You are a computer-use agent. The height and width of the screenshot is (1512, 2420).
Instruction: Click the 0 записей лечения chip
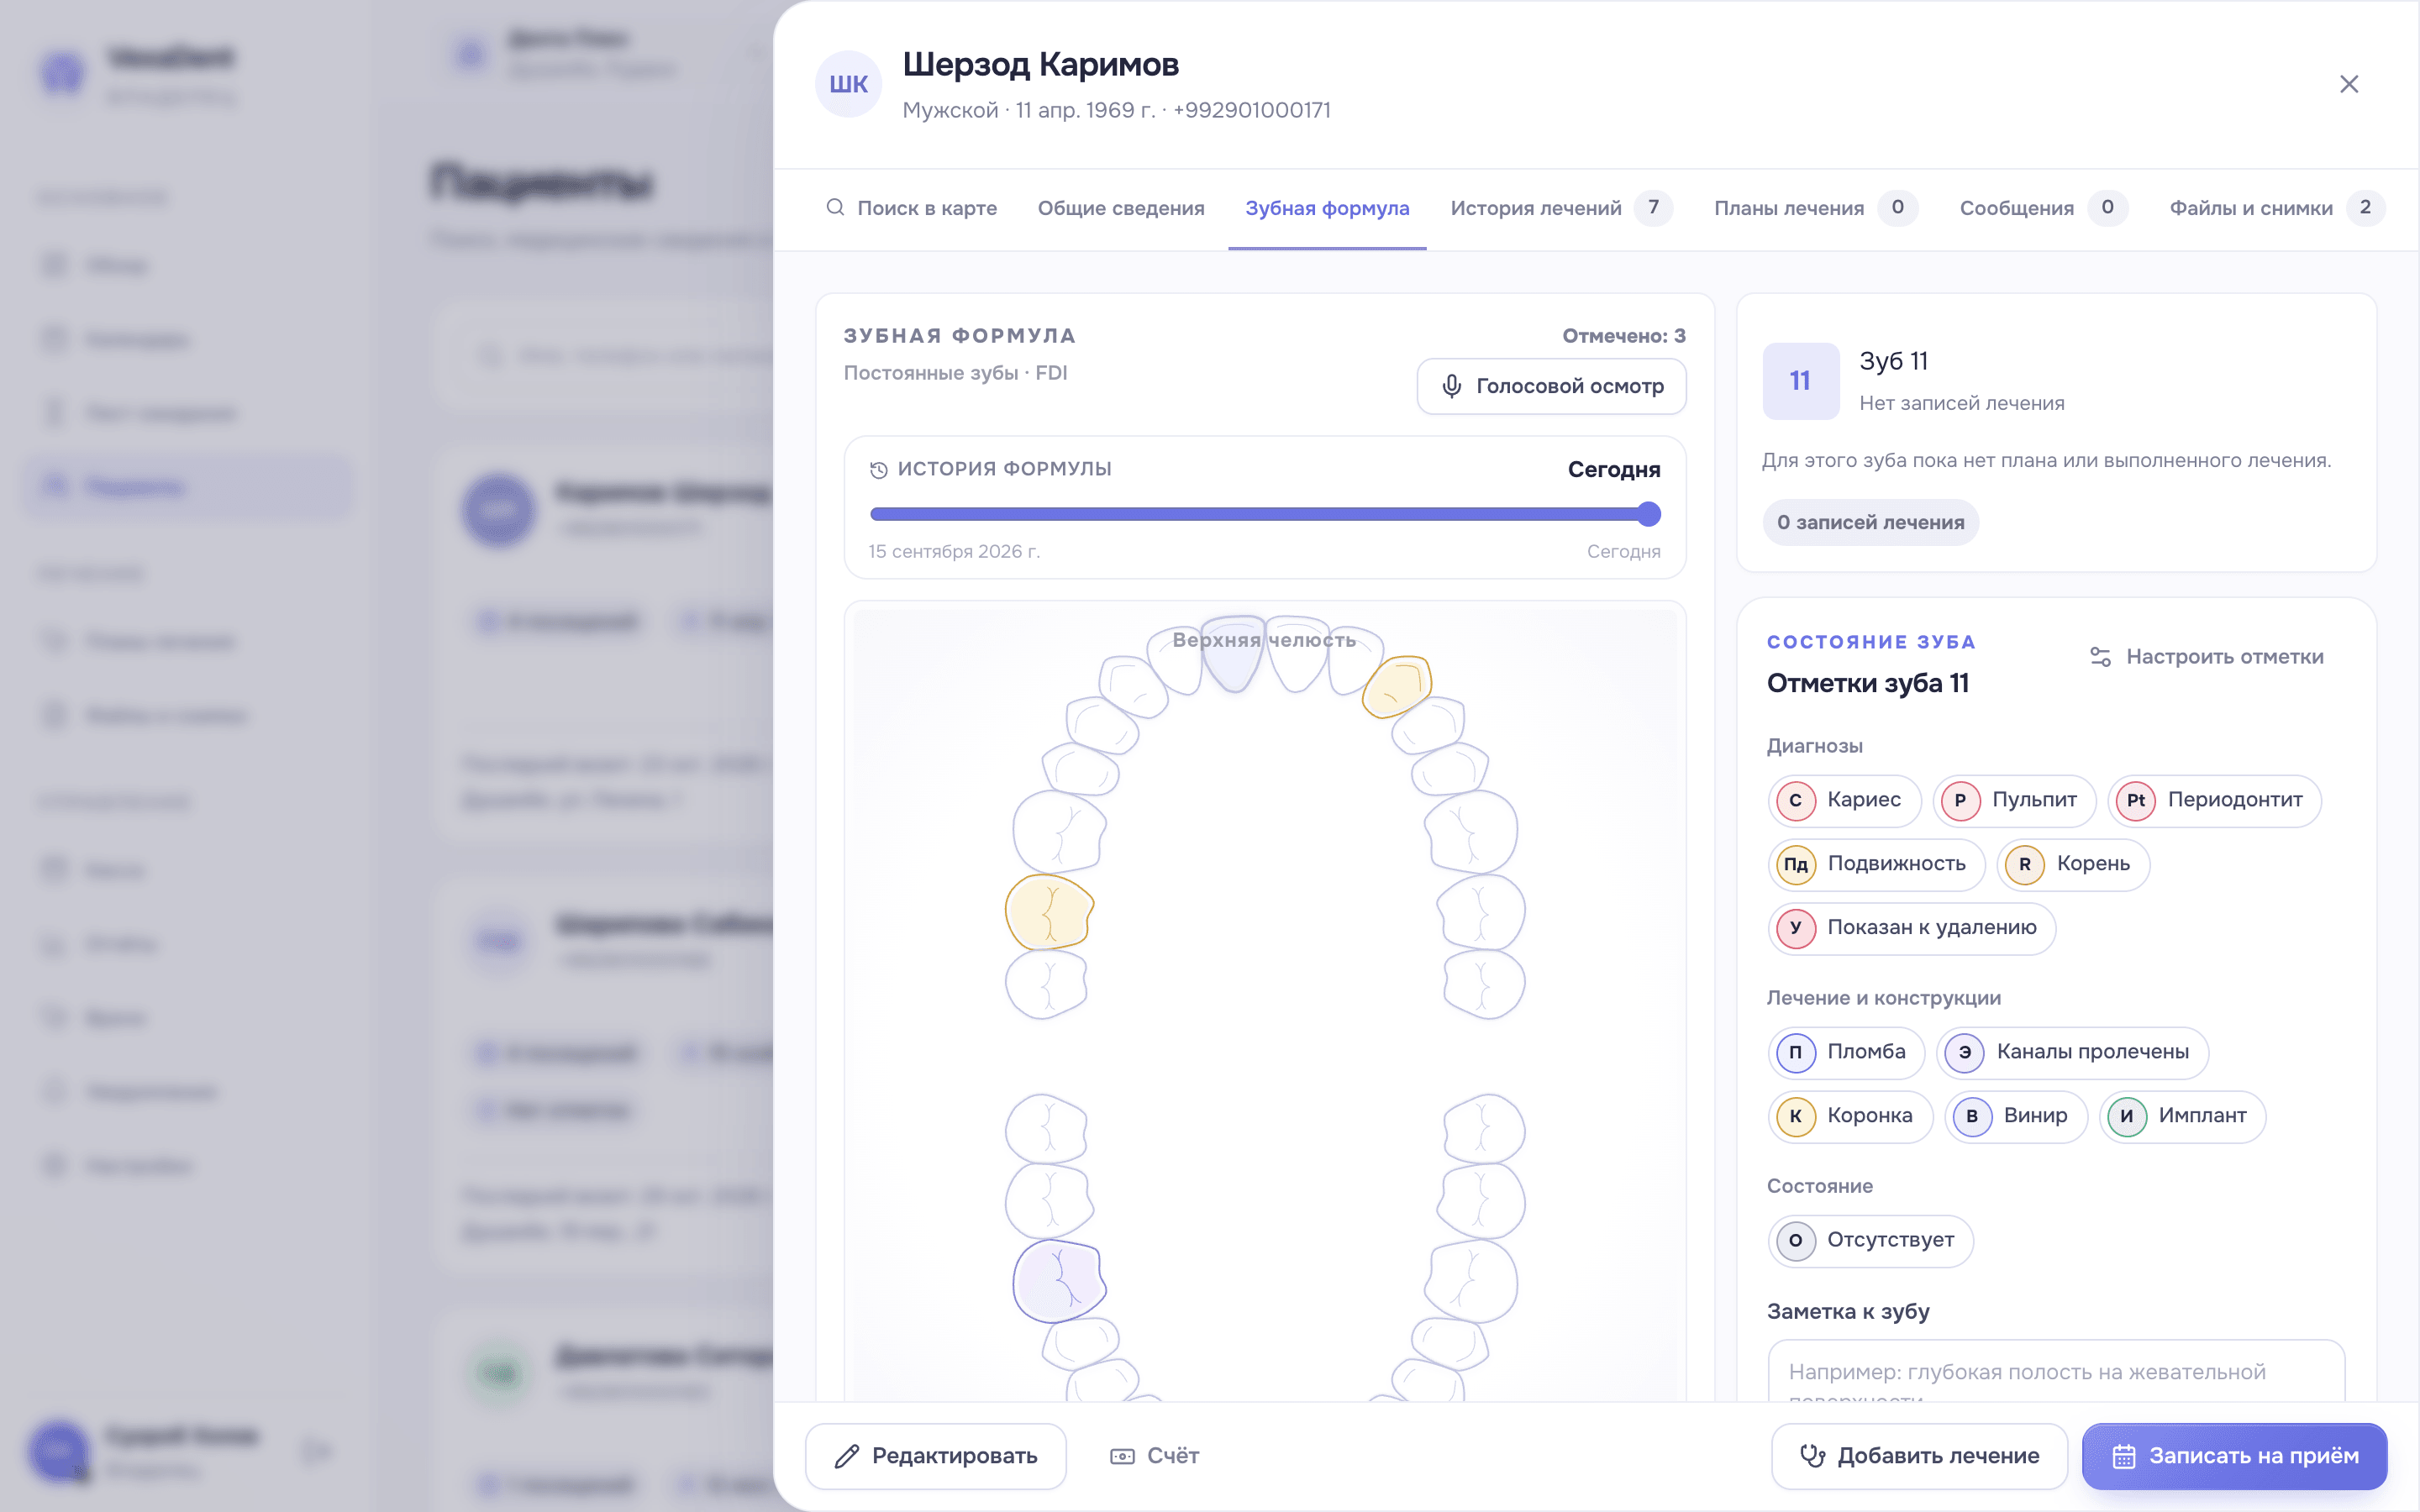point(1870,522)
